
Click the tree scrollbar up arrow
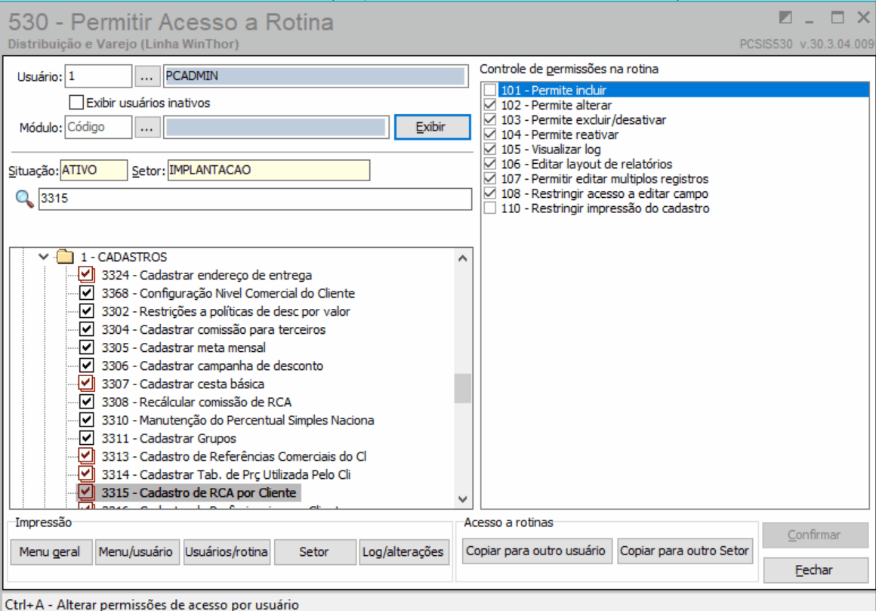coord(463,258)
